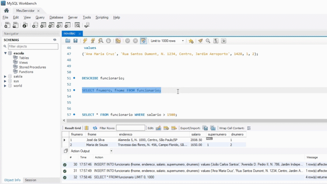The image size is (327, 184).
Task: Click the copy icon beside Action Output
Action: click(66, 151)
